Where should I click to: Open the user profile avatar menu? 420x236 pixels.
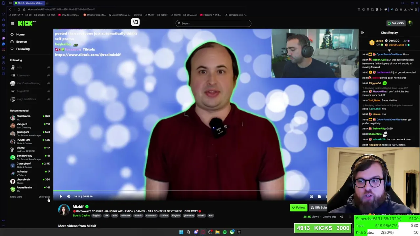[410, 23]
